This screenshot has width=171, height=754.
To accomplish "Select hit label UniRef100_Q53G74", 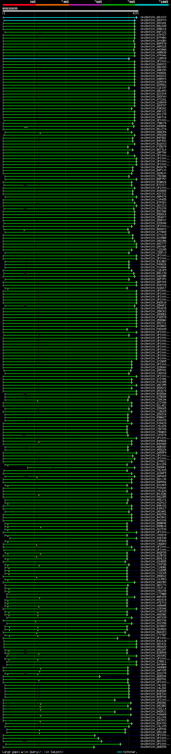I will [x=153, y=391].
